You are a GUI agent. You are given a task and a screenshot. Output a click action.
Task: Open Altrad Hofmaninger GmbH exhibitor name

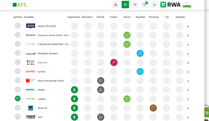(51, 80)
